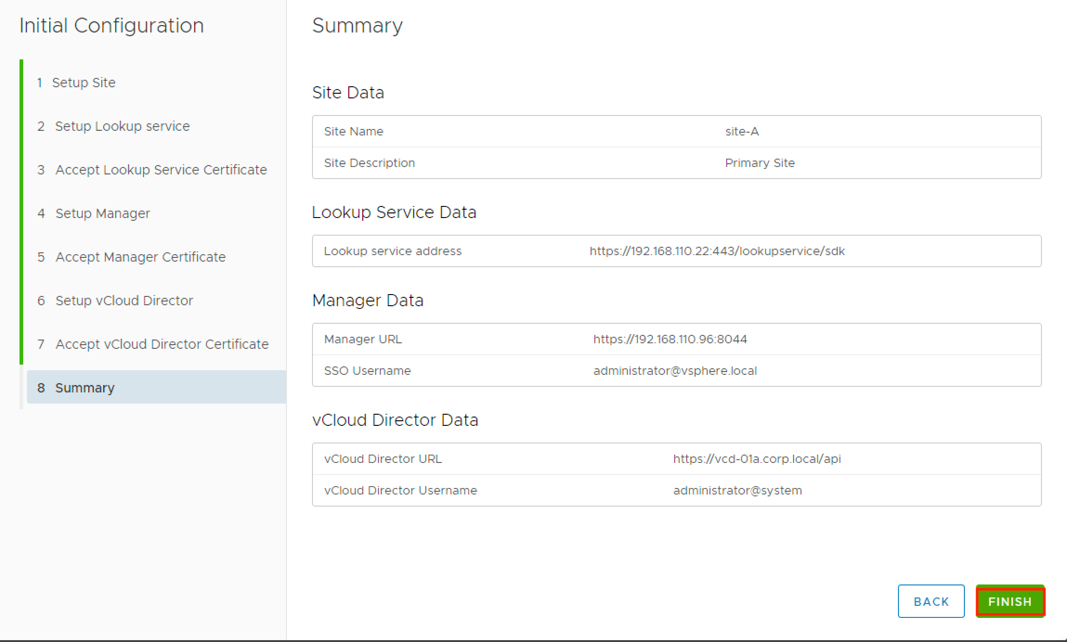
Task: Select step 3 Accept Lookup Service Certificate
Action: coord(161,170)
